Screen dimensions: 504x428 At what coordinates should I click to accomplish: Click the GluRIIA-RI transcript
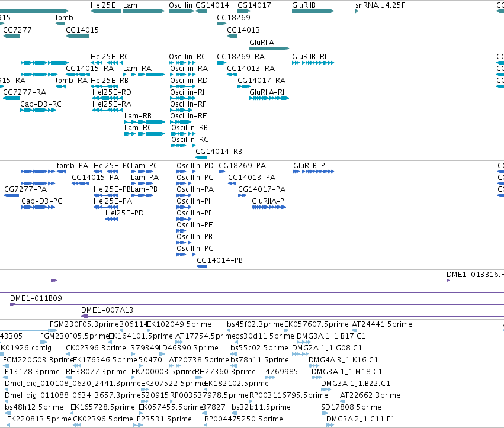tap(269, 98)
